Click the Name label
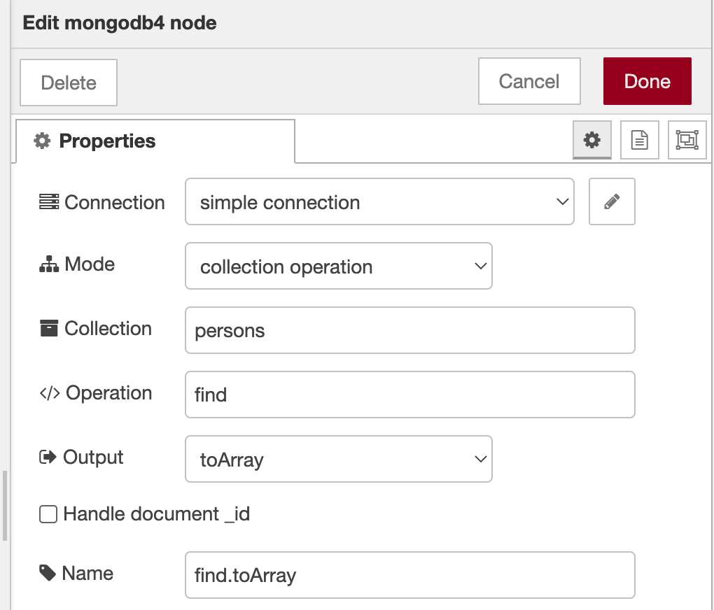Image resolution: width=714 pixels, height=610 pixels. tap(87, 573)
